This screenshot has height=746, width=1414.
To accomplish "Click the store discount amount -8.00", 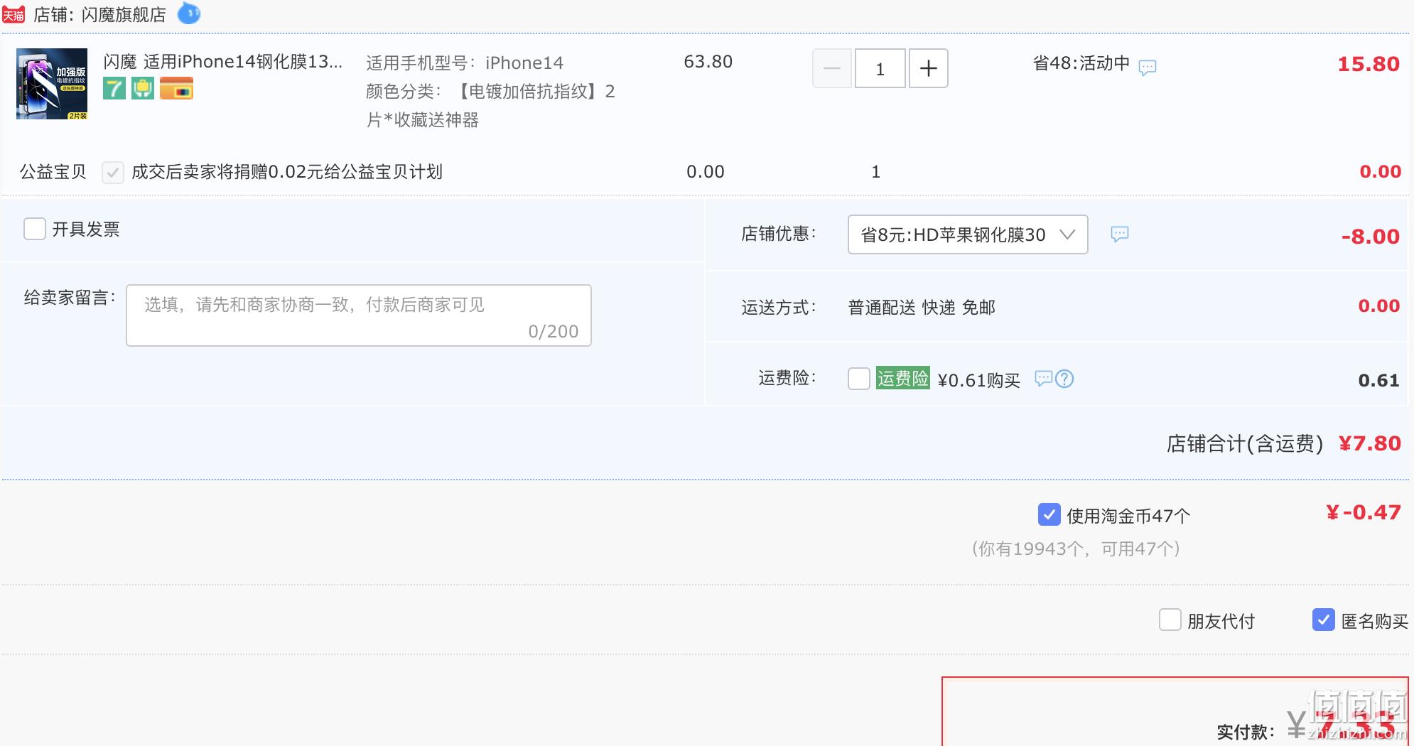I will click(1371, 236).
